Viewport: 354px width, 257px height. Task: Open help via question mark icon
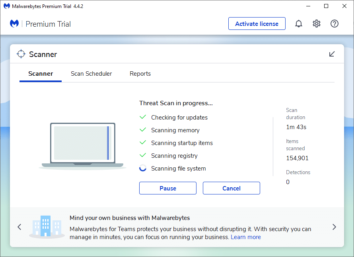(335, 24)
